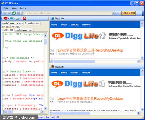Click 'about' link in upper preview
The width and height of the screenshot is (145, 120).
64,25
